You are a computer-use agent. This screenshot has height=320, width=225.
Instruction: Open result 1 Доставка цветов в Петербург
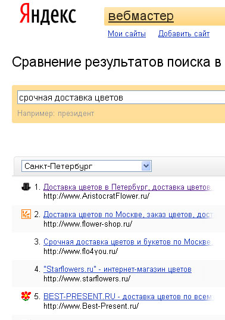pyautogui.click(x=128, y=187)
